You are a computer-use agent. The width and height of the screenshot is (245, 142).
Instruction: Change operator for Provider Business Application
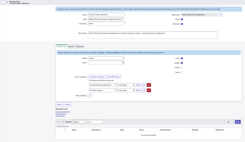pos(126,85)
